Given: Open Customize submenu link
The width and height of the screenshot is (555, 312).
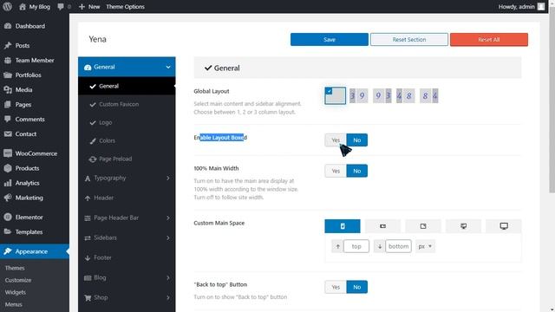Looking at the screenshot, I should pyautogui.click(x=18, y=280).
